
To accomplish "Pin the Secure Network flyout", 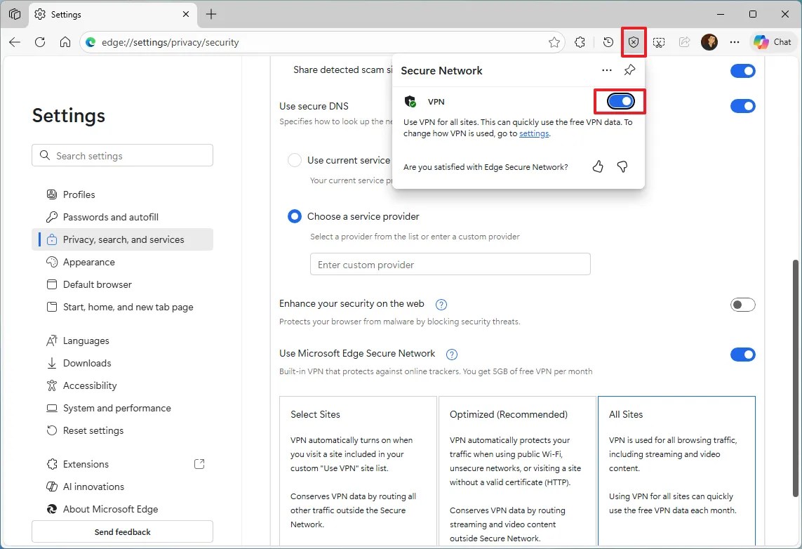I will 629,70.
